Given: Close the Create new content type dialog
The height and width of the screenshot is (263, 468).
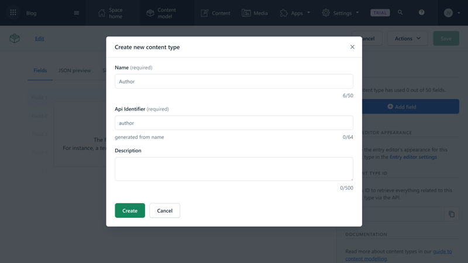Looking at the screenshot, I should [x=353, y=47].
